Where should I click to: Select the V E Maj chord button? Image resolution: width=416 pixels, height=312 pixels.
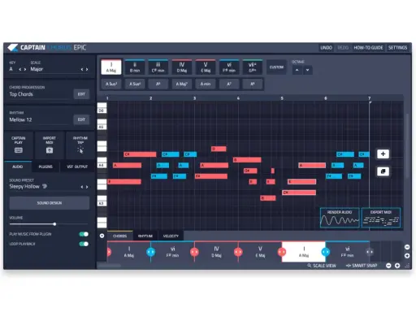(206, 67)
